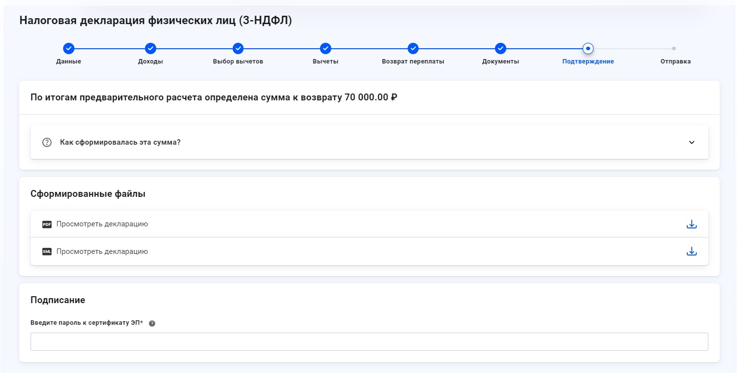Go to the Данные step label
This screenshot has height=373, width=737.
(69, 62)
